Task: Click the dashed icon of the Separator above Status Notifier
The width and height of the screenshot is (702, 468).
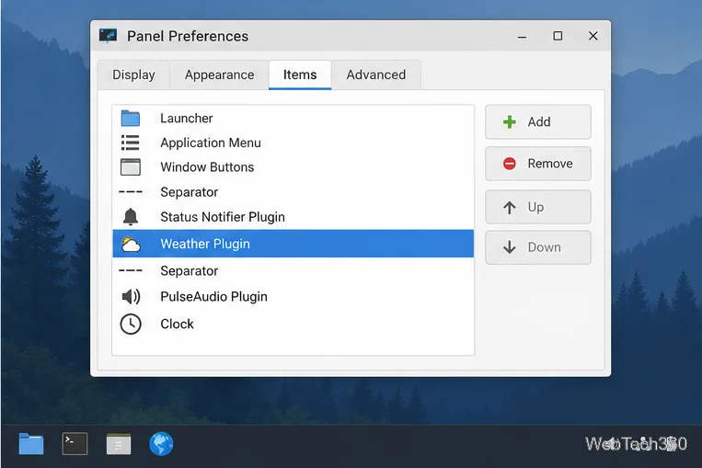Action: (131, 192)
